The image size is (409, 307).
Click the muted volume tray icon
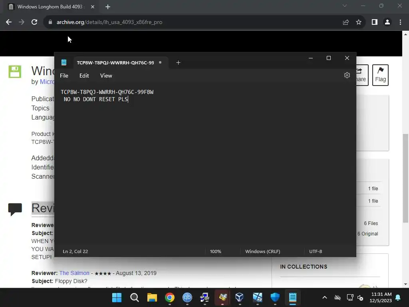360,297
